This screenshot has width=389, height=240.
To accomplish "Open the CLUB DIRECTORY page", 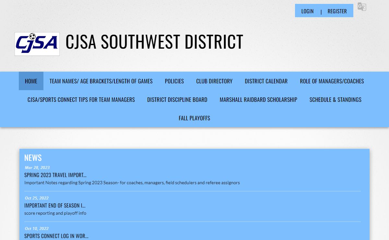I will (214, 81).
